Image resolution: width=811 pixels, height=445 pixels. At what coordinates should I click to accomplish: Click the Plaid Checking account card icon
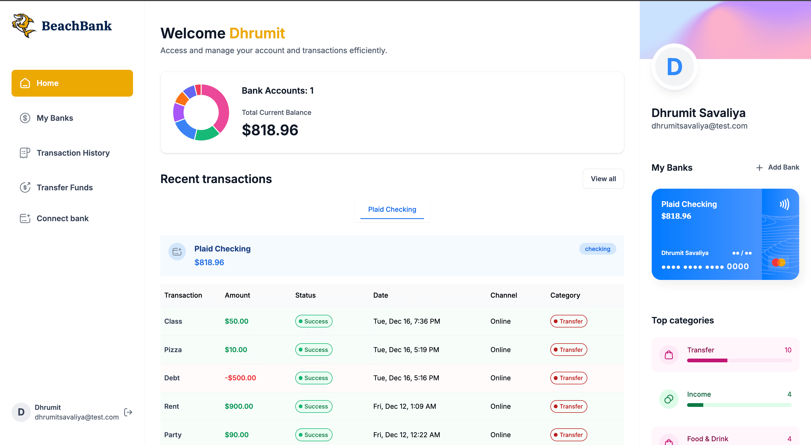pos(177,251)
